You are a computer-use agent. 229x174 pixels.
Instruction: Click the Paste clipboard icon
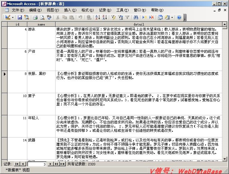point(71,17)
